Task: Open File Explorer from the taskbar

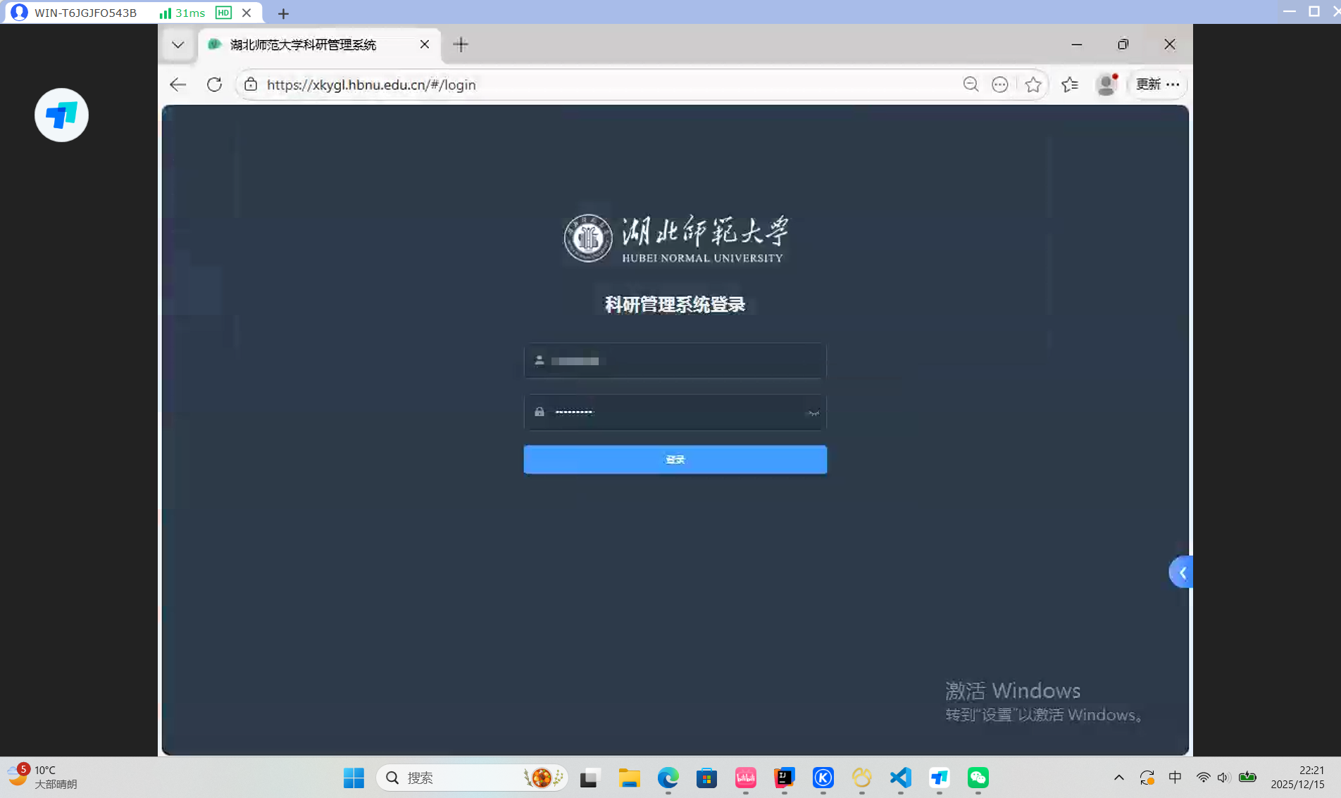Action: [x=629, y=778]
